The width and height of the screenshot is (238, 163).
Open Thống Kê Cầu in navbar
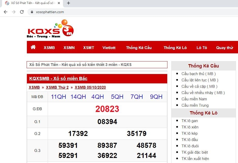tap(139, 48)
